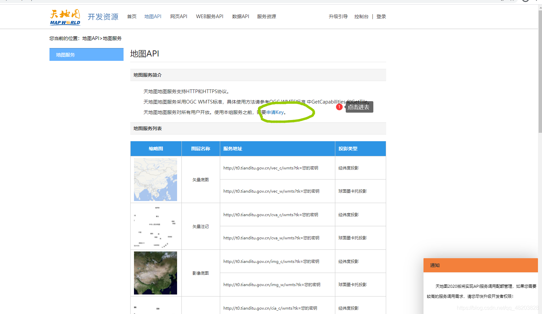
Task: Click 地图API in the breadcrumb
Action: (91, 38)
